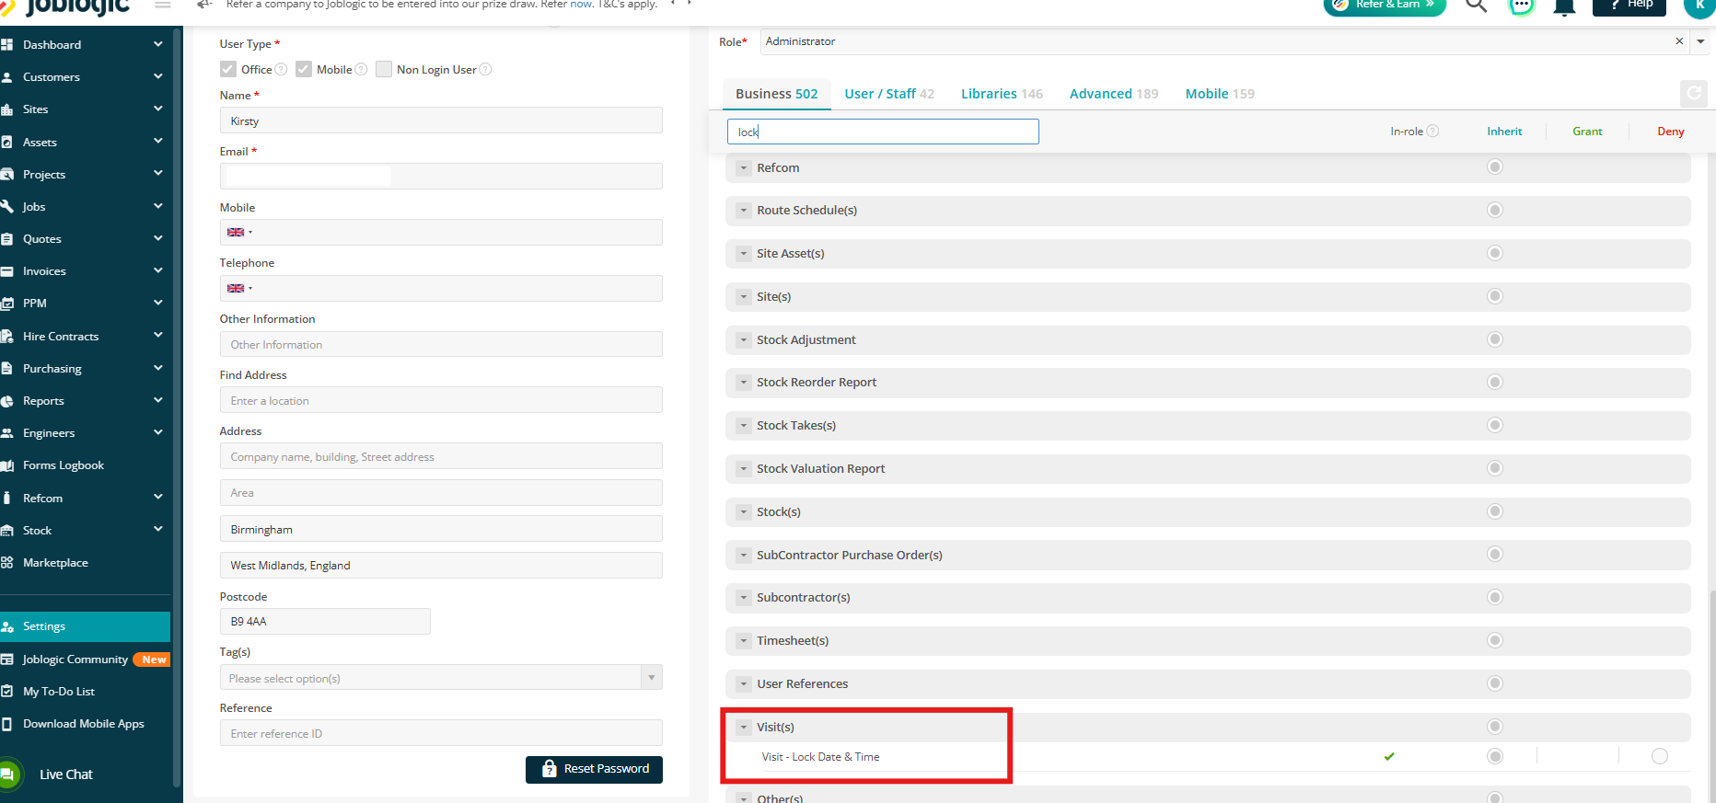Screen dimensions: 1716x803
Task: Click the Engineers sidebar icon
Action: 6,433
